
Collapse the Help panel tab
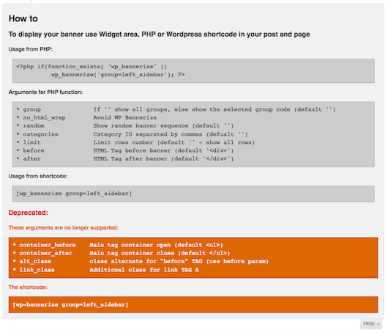pos(371,323)
